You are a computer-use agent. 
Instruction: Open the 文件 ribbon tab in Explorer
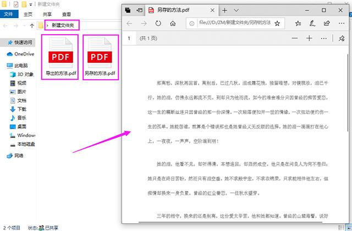9,14
